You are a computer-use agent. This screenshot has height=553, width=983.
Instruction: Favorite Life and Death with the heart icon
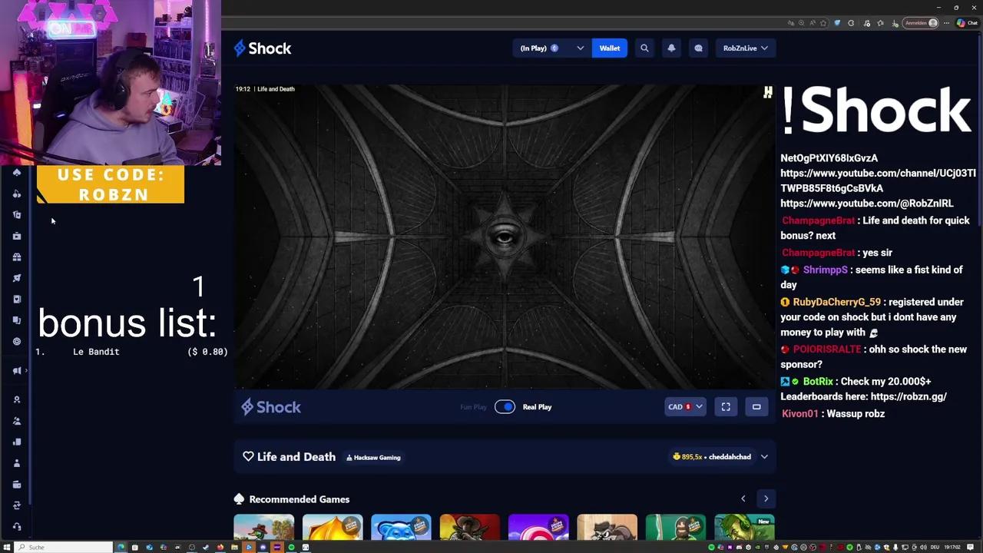point(248,456)
